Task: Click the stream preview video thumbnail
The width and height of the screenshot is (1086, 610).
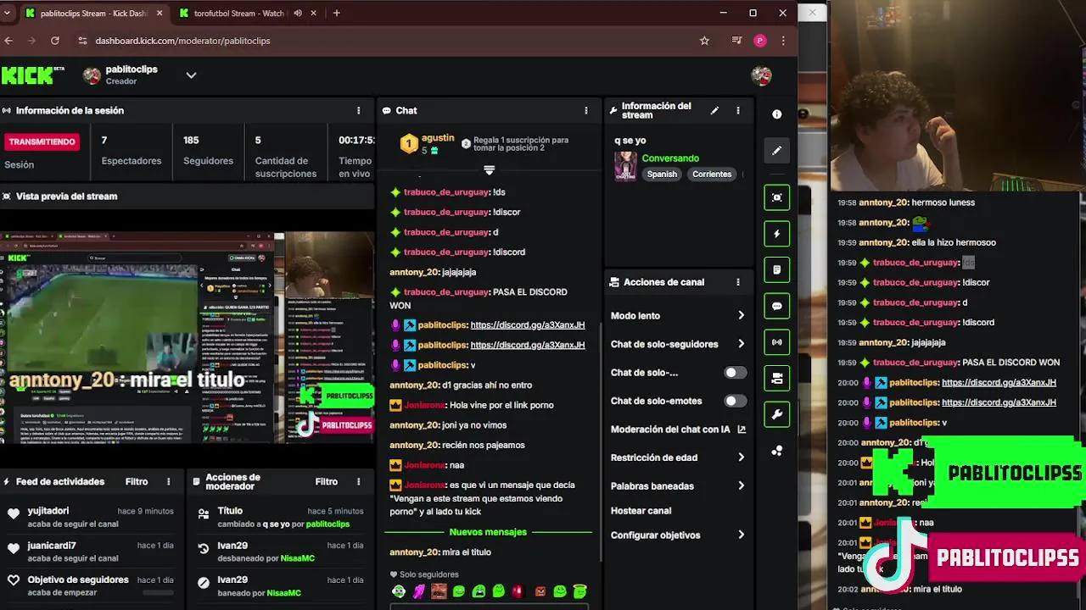Action: [x=187, y=337]
